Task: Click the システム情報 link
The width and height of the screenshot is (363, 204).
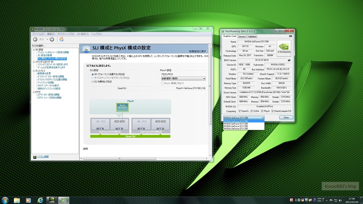Action: (43, 157)
